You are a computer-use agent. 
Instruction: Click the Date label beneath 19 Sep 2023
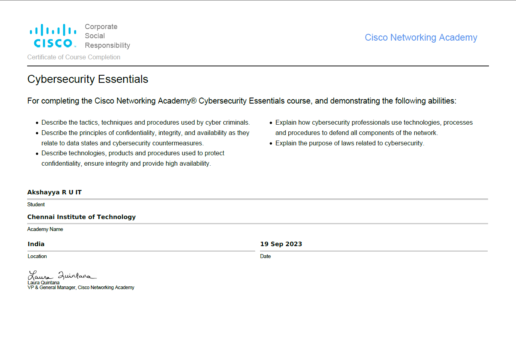(265, 256)
